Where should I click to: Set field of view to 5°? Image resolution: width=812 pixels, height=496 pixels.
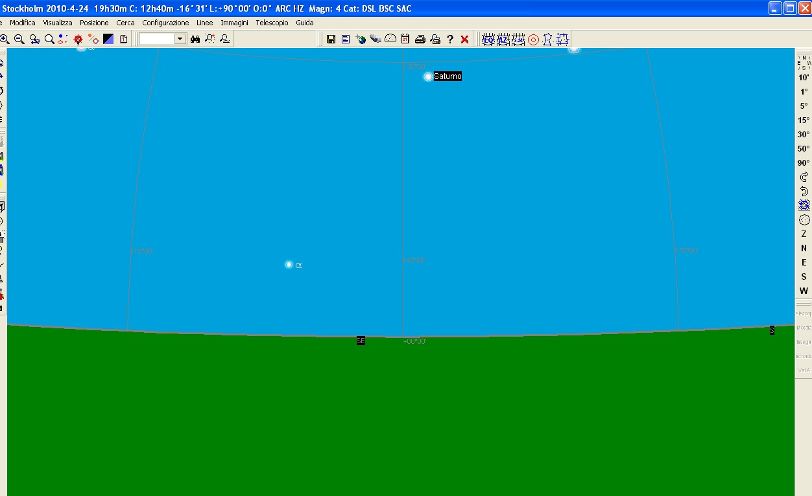804,106
